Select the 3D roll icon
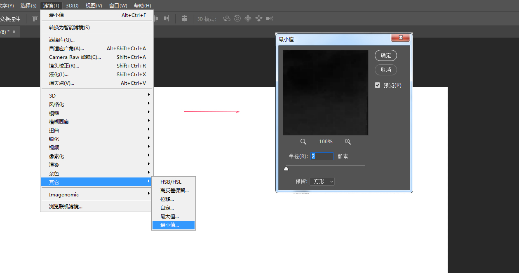 coord(237,19)
